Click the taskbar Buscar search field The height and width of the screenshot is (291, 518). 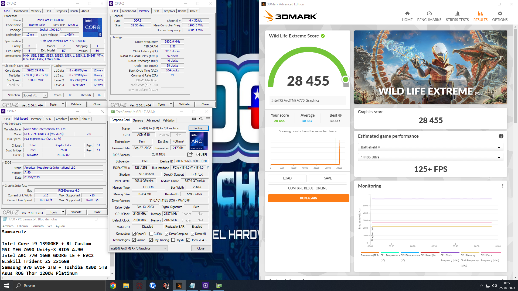click(59, 286)
